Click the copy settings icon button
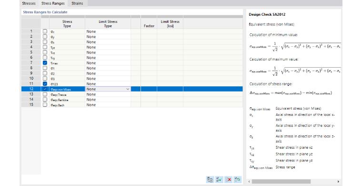The width and height of the screenshot is (362, 186). click(210, 179)
